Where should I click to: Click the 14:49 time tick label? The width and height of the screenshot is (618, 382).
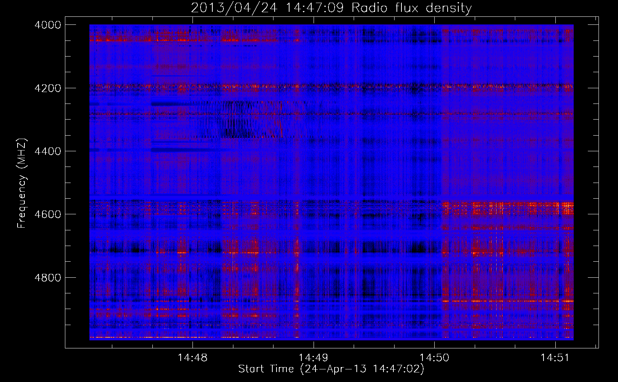tap(313, 358)
